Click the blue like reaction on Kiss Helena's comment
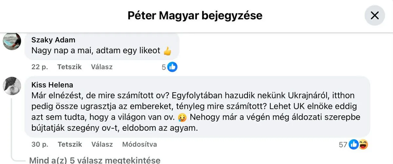Image resolution: width=393 pixels, height=164 pixels. [x=353, y=144]
